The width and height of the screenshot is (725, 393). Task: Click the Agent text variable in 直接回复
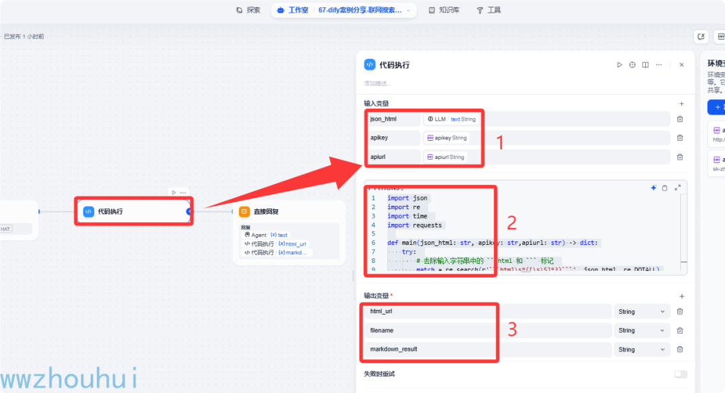coord(266,235)
